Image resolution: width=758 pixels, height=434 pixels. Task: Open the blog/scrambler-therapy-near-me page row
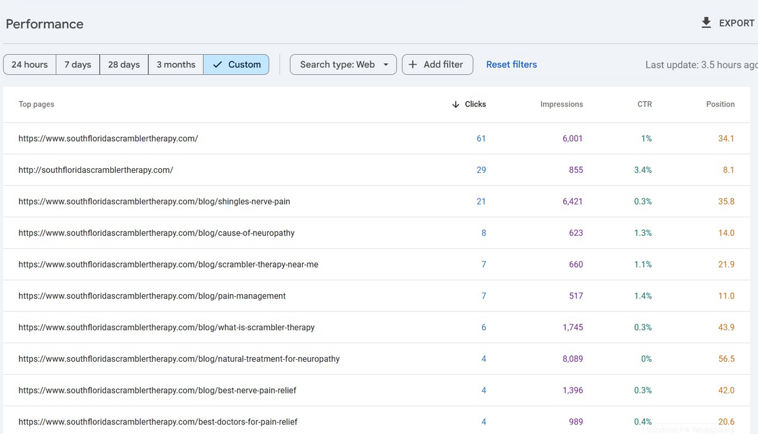click(376, 264)
